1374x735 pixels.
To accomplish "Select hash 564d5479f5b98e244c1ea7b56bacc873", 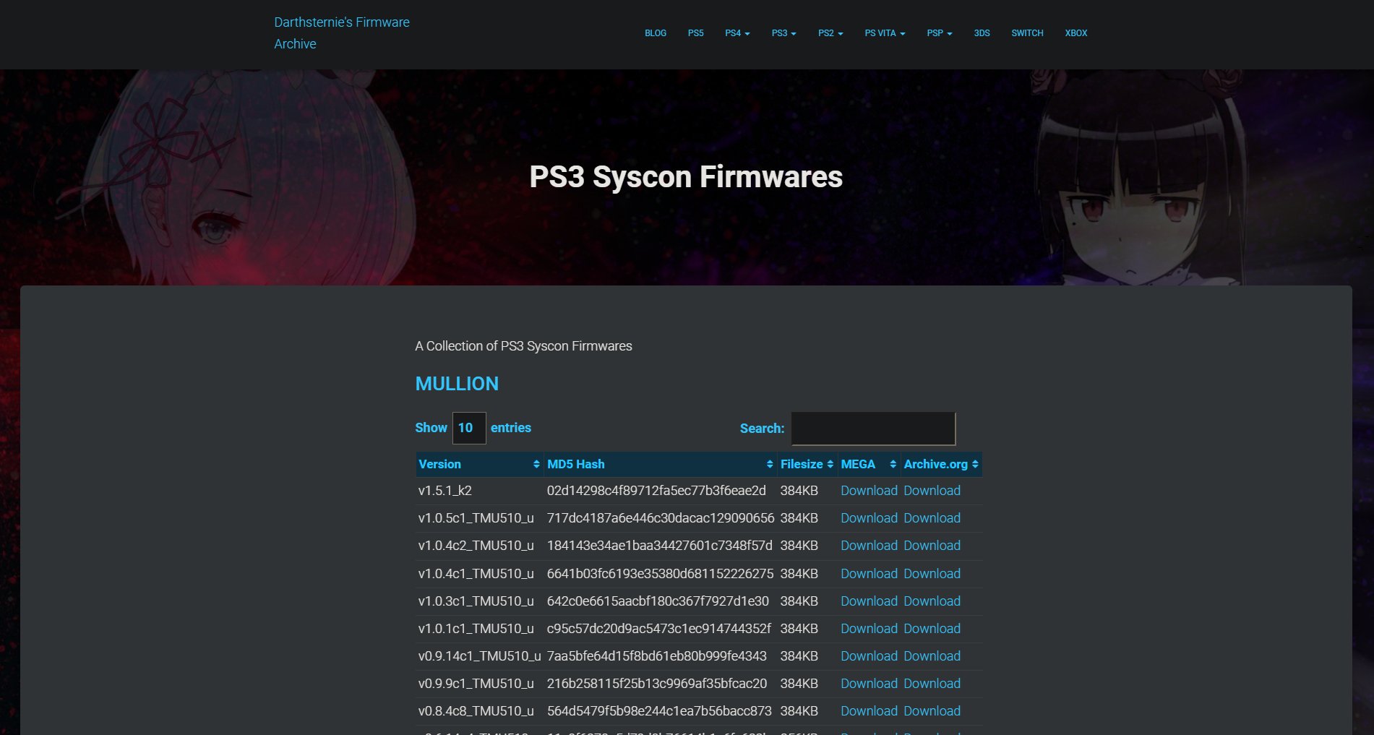I will pyautogui.click(x=659, y=711).
